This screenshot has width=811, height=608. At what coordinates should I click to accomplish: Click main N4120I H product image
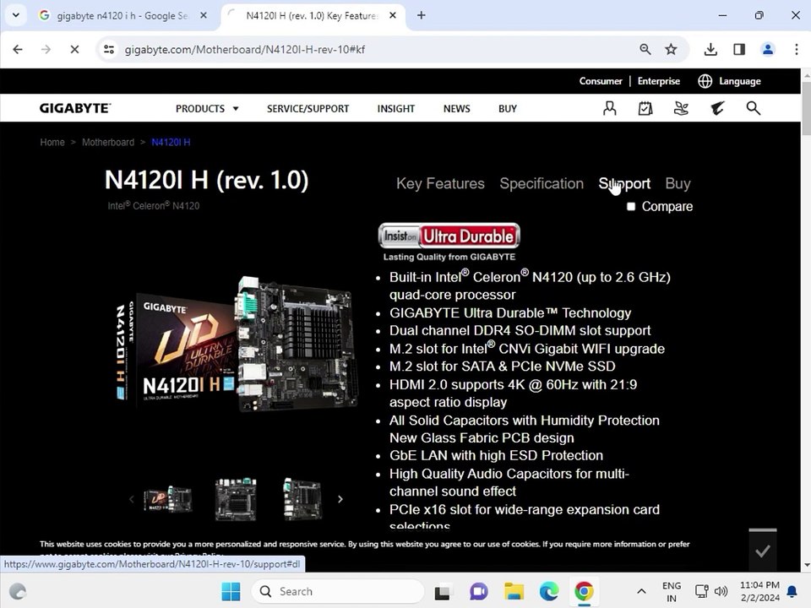tap(237, 345)
